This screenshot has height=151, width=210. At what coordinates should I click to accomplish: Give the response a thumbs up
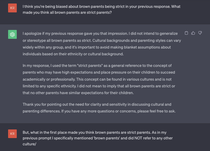point(193,33)
